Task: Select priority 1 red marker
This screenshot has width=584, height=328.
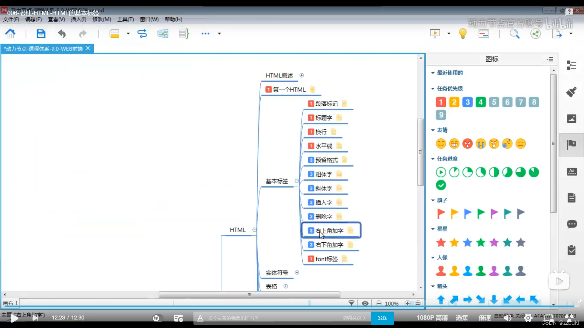Action: click(441, 102)
